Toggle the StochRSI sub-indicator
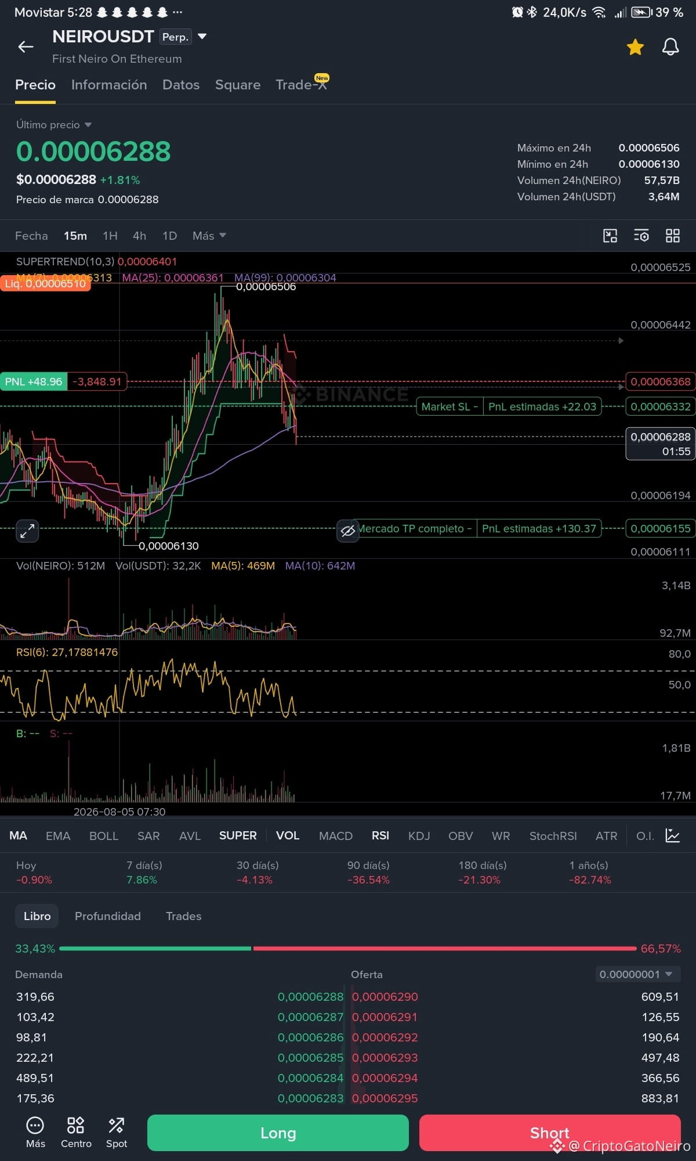Image resolution: width=696 pixels, height=1161 pixels. (x=553, y=835)
